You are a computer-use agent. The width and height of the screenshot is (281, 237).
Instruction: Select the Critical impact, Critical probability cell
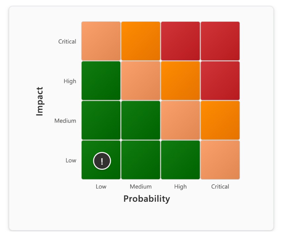click(x=220, y=41)
